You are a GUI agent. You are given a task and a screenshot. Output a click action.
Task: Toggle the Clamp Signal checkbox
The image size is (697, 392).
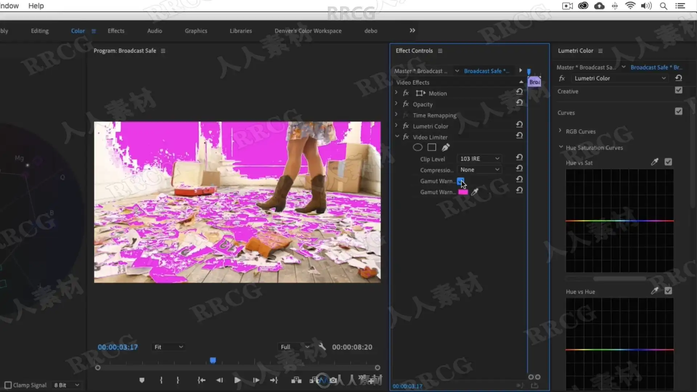coord(8,385)
